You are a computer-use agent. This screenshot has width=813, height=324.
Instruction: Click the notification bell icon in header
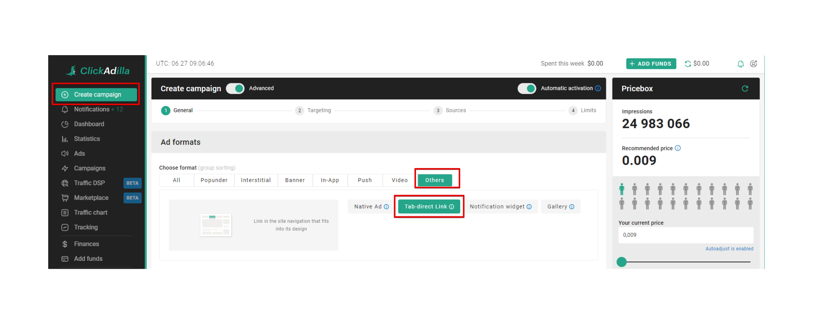click(740, 64)
